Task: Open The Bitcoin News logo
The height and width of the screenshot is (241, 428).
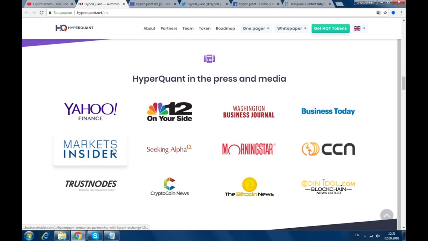Action: coord(249,187)
